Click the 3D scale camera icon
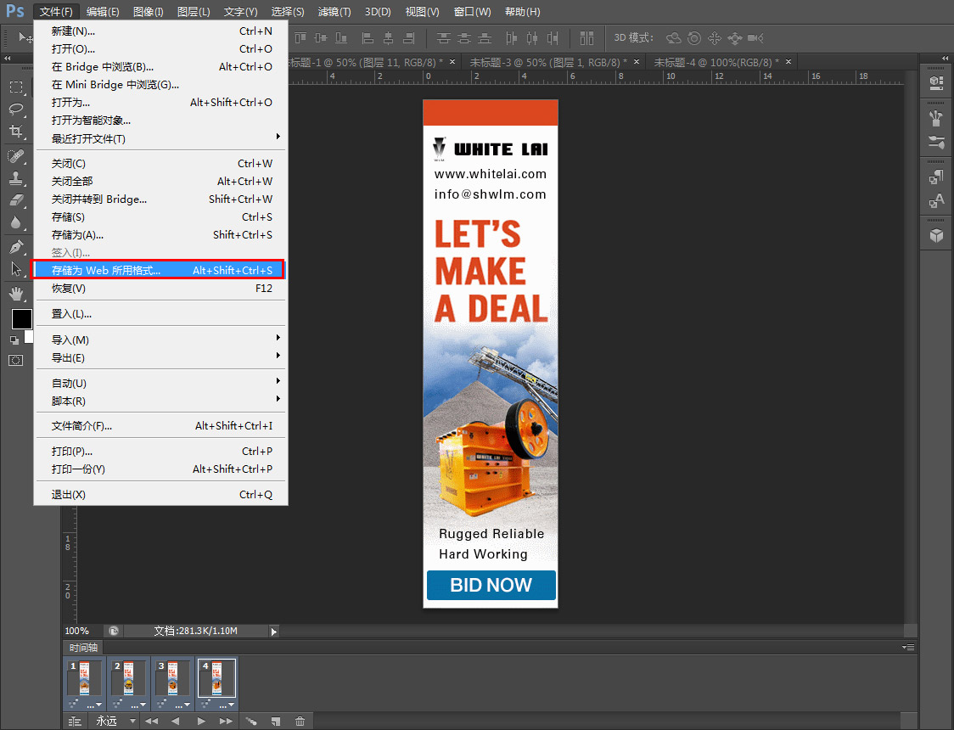954x730 pixels. coord(755,38)
